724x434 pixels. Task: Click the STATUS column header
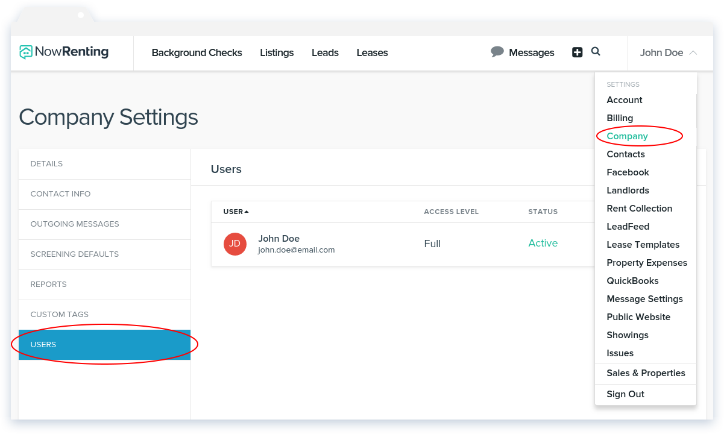click(543, 212)
